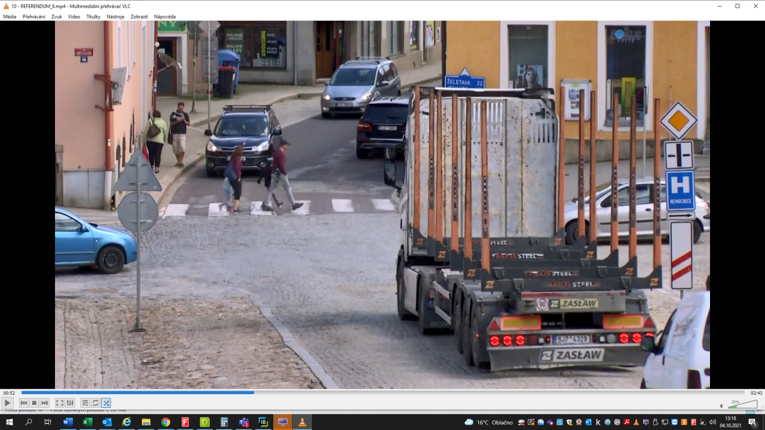Toggle the loop repeat mode
765x430 pixels.
coord(96,403)
